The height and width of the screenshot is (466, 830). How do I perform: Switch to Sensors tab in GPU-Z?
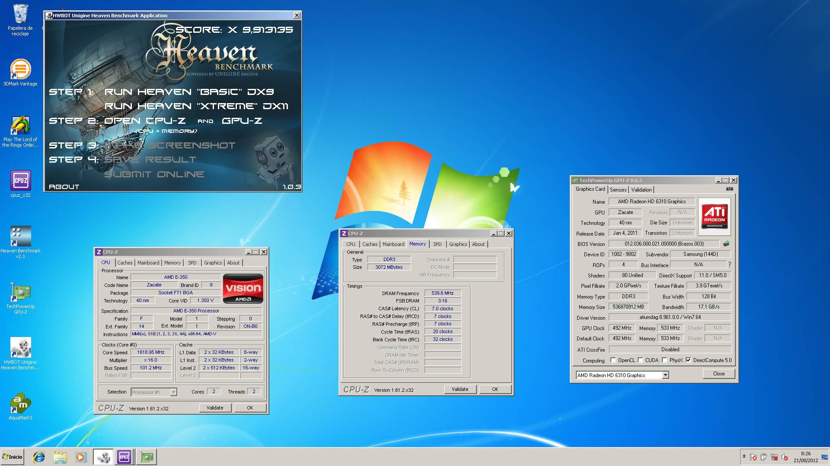pyautogui.click(x=618, y=190)
